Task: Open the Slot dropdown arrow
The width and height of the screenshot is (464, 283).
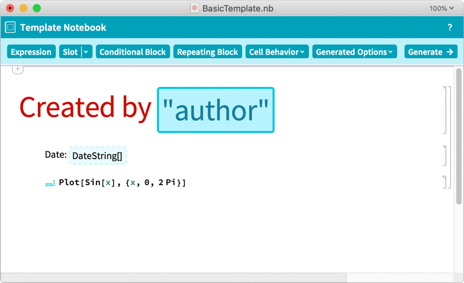Action: 87,52
